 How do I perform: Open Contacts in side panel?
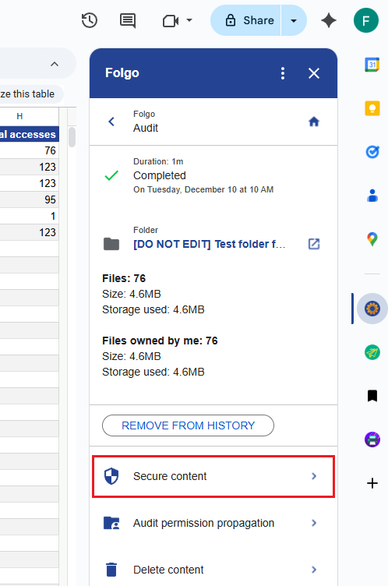[x=372, y=196]
